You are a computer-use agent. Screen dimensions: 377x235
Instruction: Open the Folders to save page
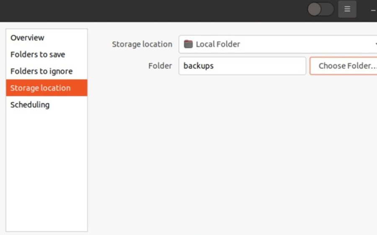point(38,54)
